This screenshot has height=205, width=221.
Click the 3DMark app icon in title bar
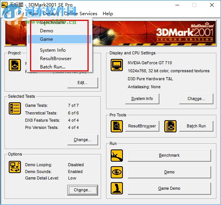click(4, 5)
